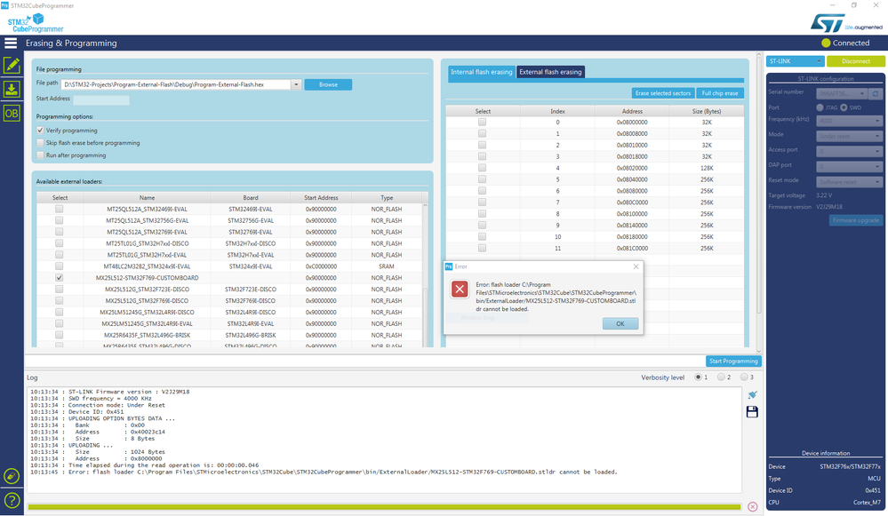Click the external loader icon in sidebar
Image resolution: width=888 pixels, height=516 pixels.
coord(12,476)
